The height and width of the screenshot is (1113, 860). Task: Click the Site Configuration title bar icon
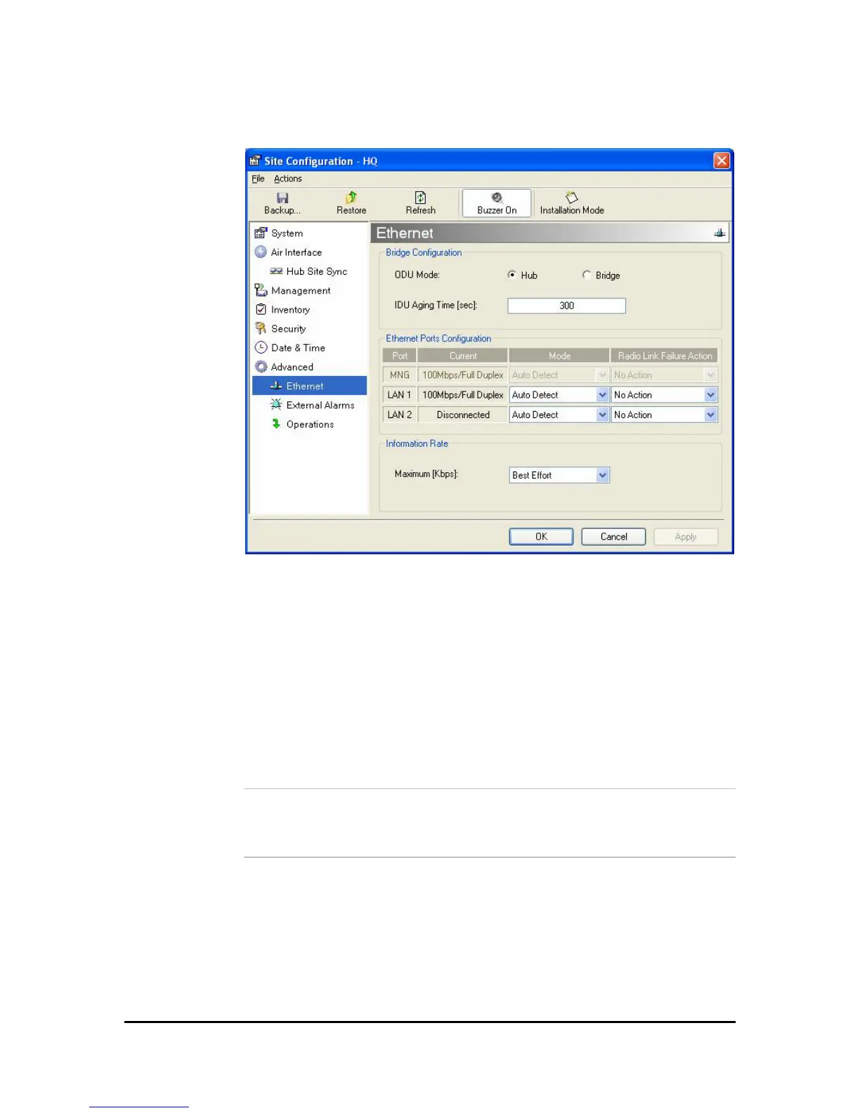(x=254, y=161)
